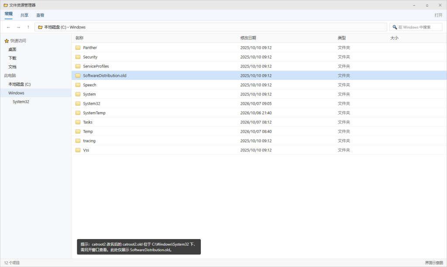
Task: Click the search magnifier icon
Action: (x=395, y=27)
